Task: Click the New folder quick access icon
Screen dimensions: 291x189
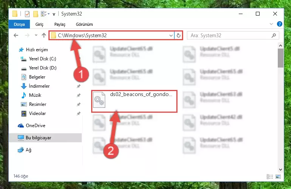Action: (x=36, y=14)
